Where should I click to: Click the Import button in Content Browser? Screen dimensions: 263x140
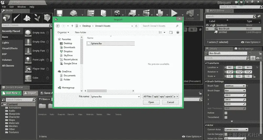[30, 93]
